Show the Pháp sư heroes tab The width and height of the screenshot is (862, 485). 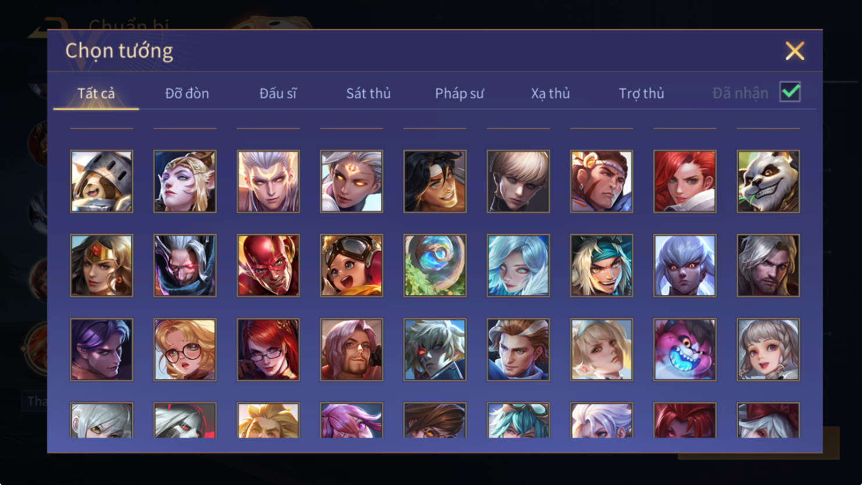(459, 93)
